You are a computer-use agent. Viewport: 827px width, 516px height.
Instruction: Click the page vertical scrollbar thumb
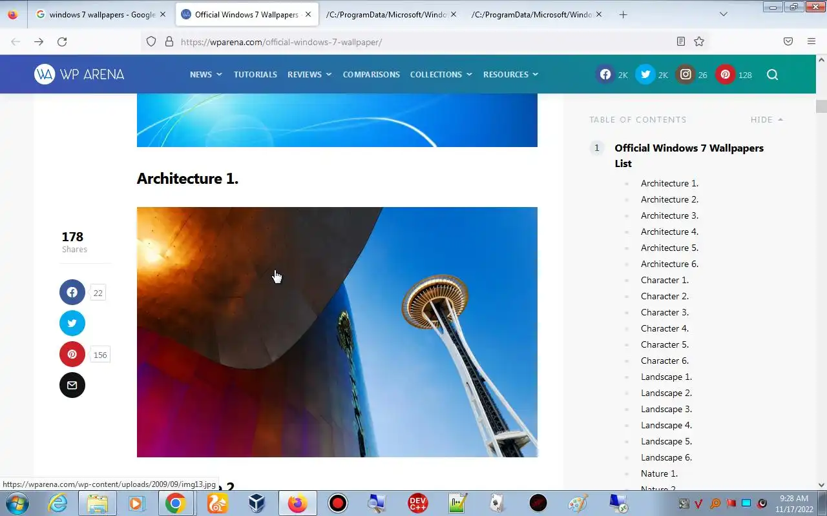821,106
